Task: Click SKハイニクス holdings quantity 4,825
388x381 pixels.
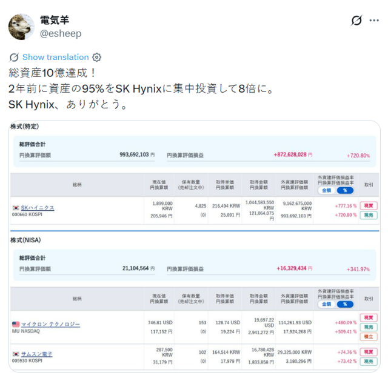Action: point(201,206)
